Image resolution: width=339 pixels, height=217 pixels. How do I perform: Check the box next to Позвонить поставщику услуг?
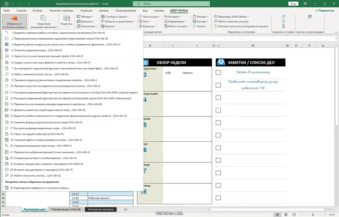tap(218, 85)
